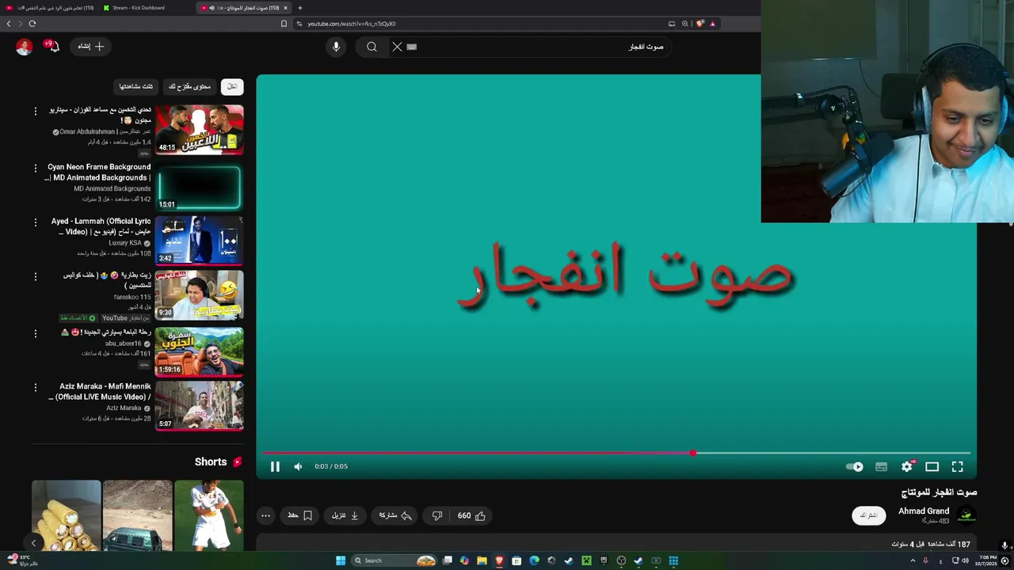Pause the playing YouTube video
1014x570 pixels.
pyautogui.click(x=275, y=466)
